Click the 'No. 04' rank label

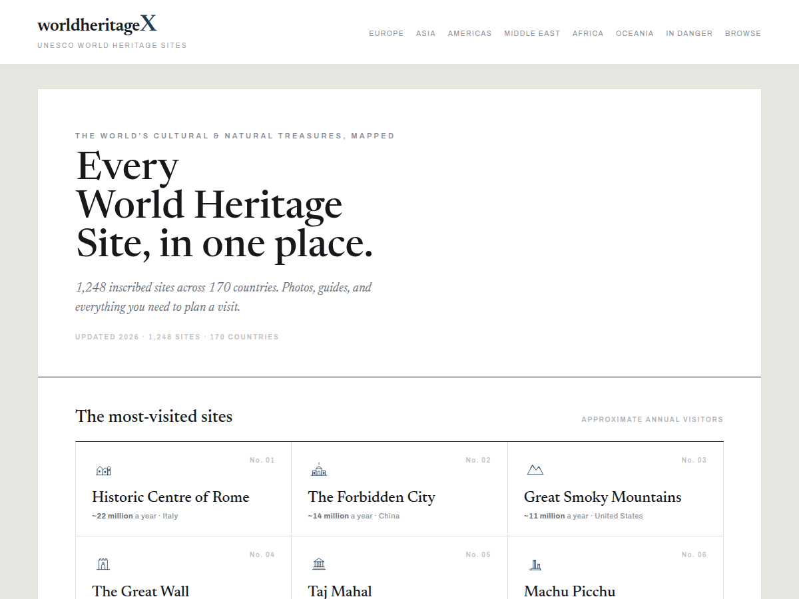tap(262, 554)
